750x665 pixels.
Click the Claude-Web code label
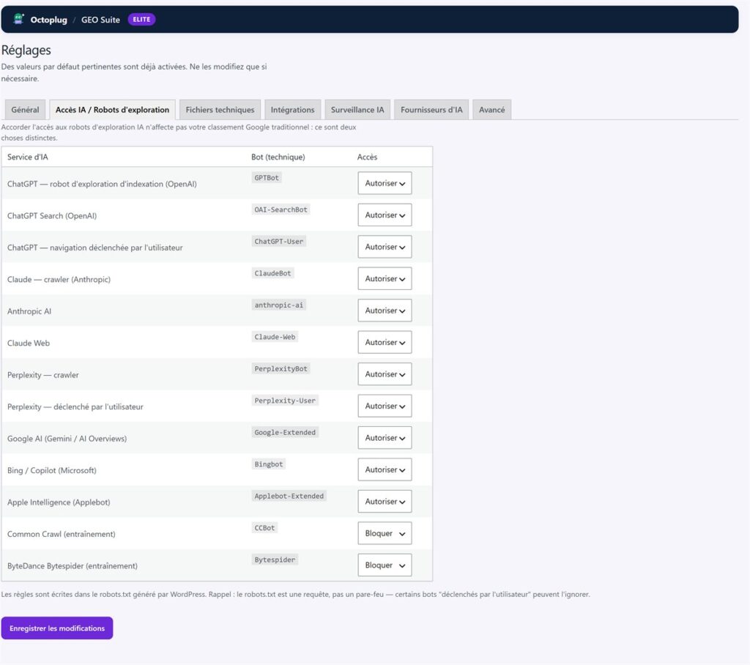275,337
